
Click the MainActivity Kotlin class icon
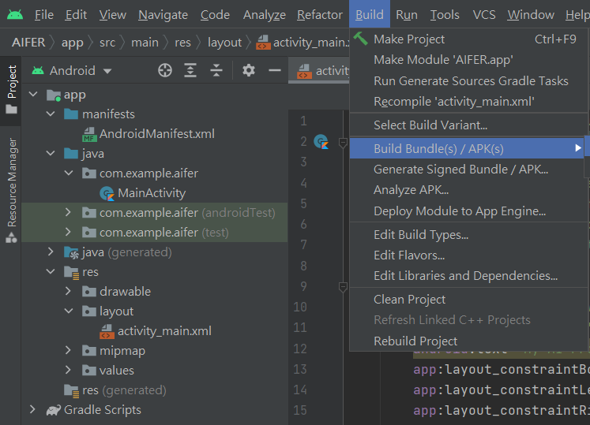tap(107, 193)
